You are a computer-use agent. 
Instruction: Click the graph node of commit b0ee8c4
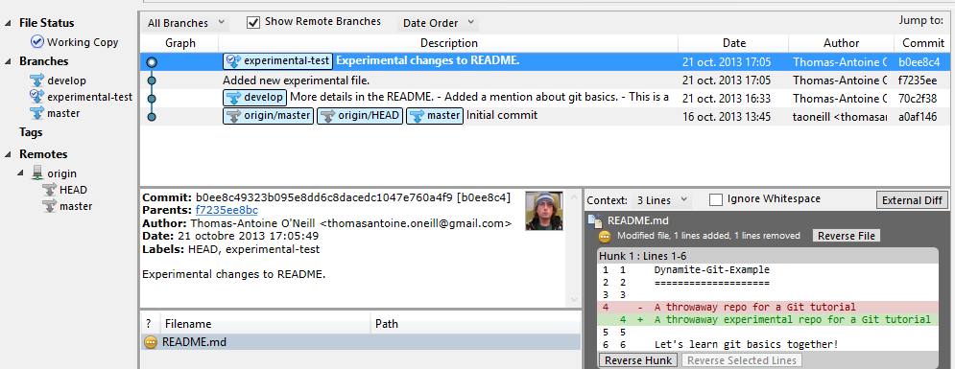click(152, 62)
